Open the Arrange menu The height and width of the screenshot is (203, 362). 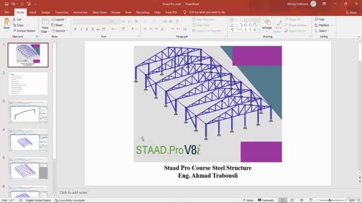click(x=267, y=25)
